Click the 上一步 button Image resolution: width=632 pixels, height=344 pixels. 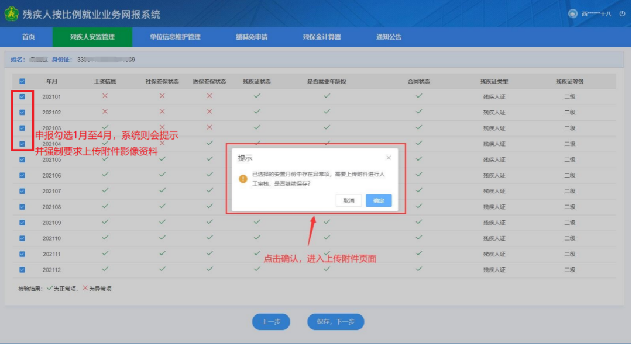[271, 322]
